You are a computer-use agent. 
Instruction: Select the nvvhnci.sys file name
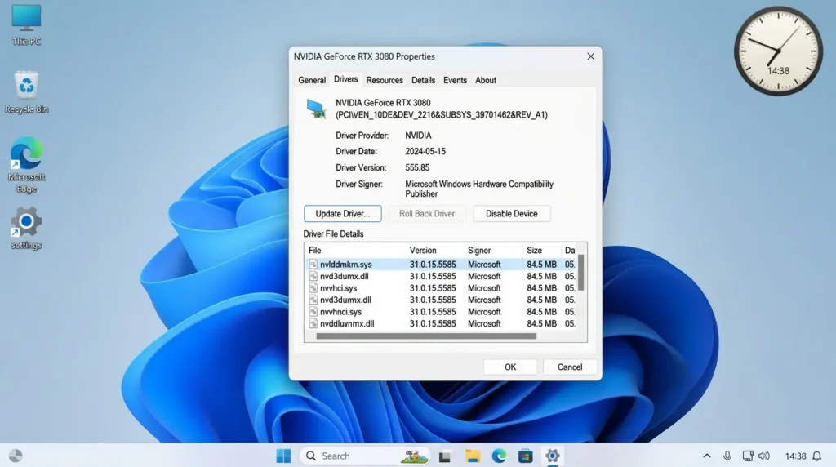(340, 312)
